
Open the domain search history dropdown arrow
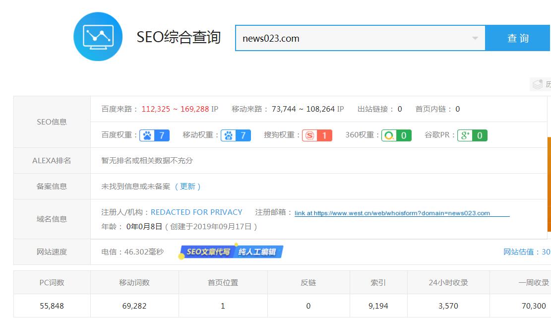(x=475, y=37)
